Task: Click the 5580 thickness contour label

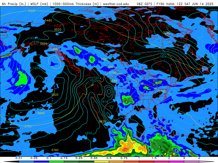Action: coord(104,59)
